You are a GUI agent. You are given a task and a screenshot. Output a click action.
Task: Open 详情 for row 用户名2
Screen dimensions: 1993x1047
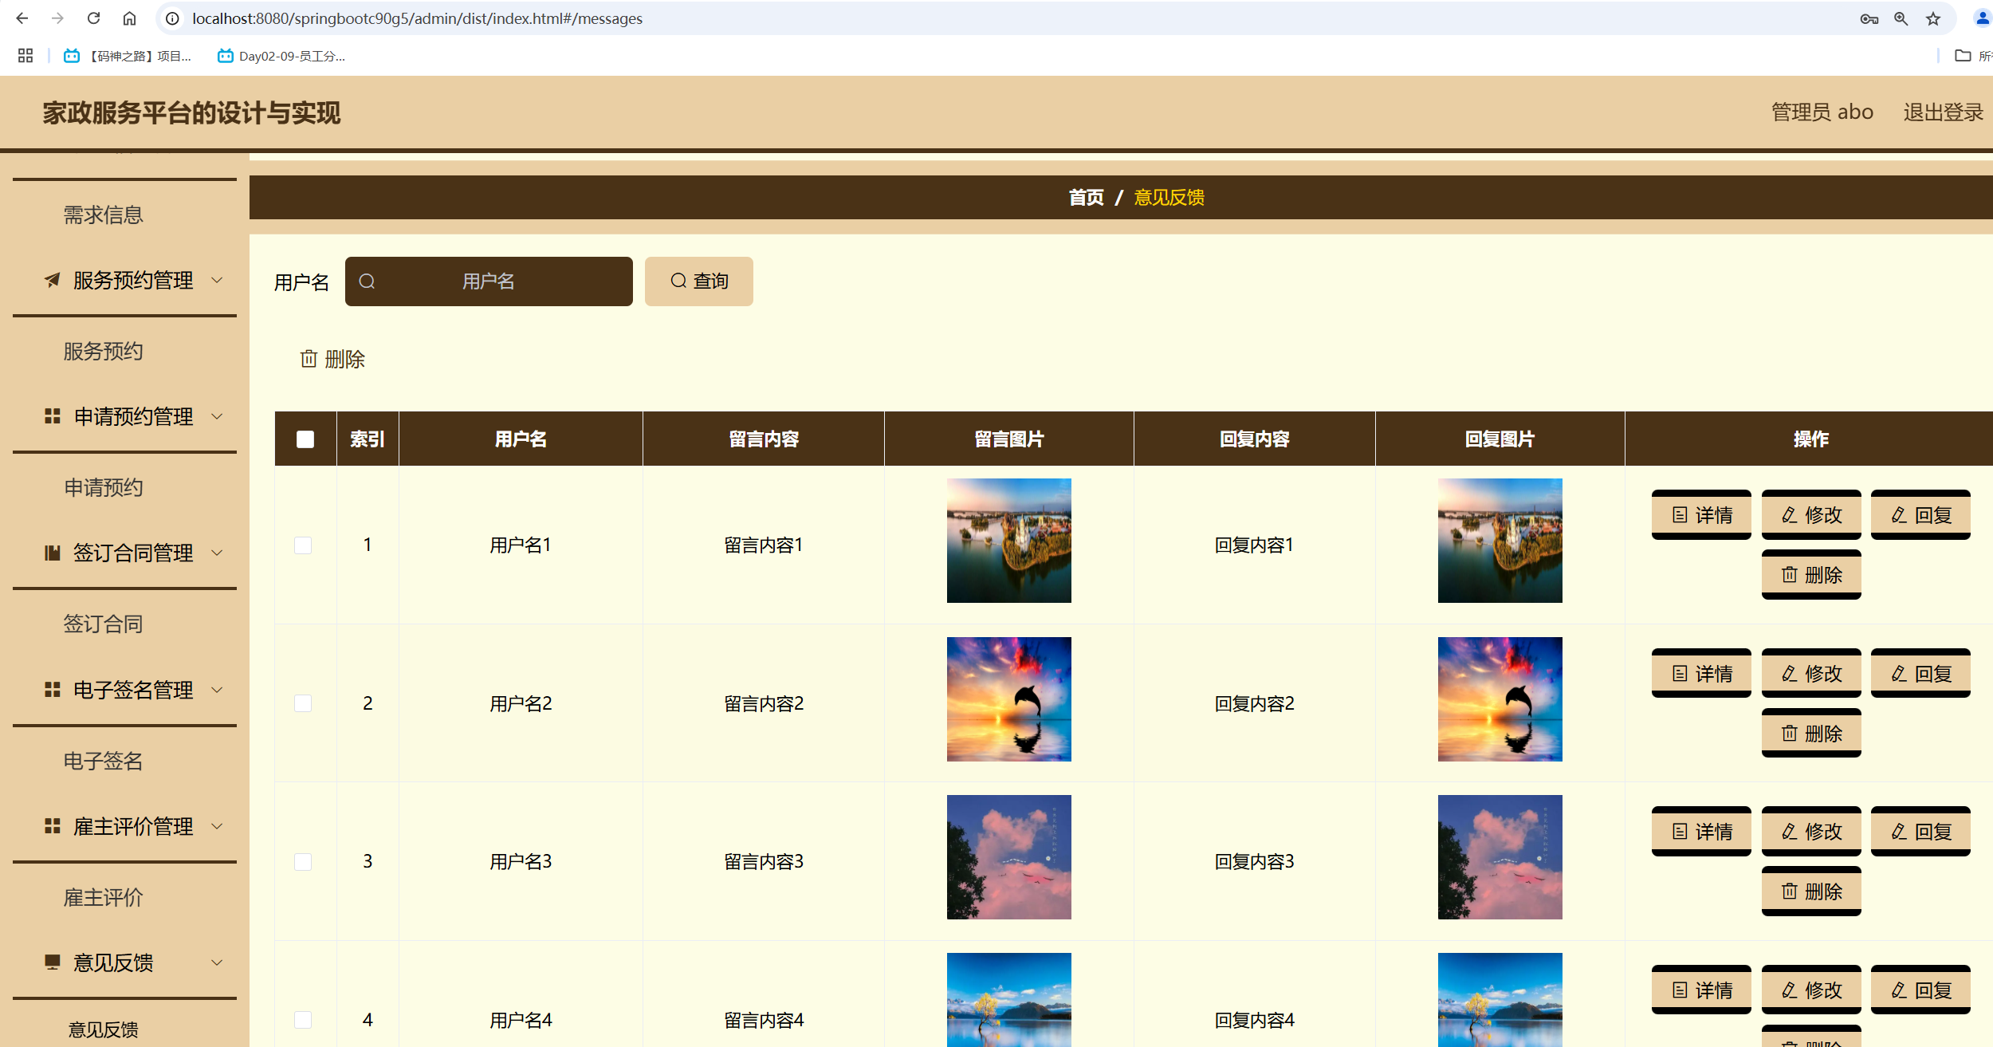(1701, 674)
